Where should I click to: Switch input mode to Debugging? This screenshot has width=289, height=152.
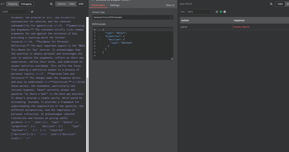[x=27, y=4]
